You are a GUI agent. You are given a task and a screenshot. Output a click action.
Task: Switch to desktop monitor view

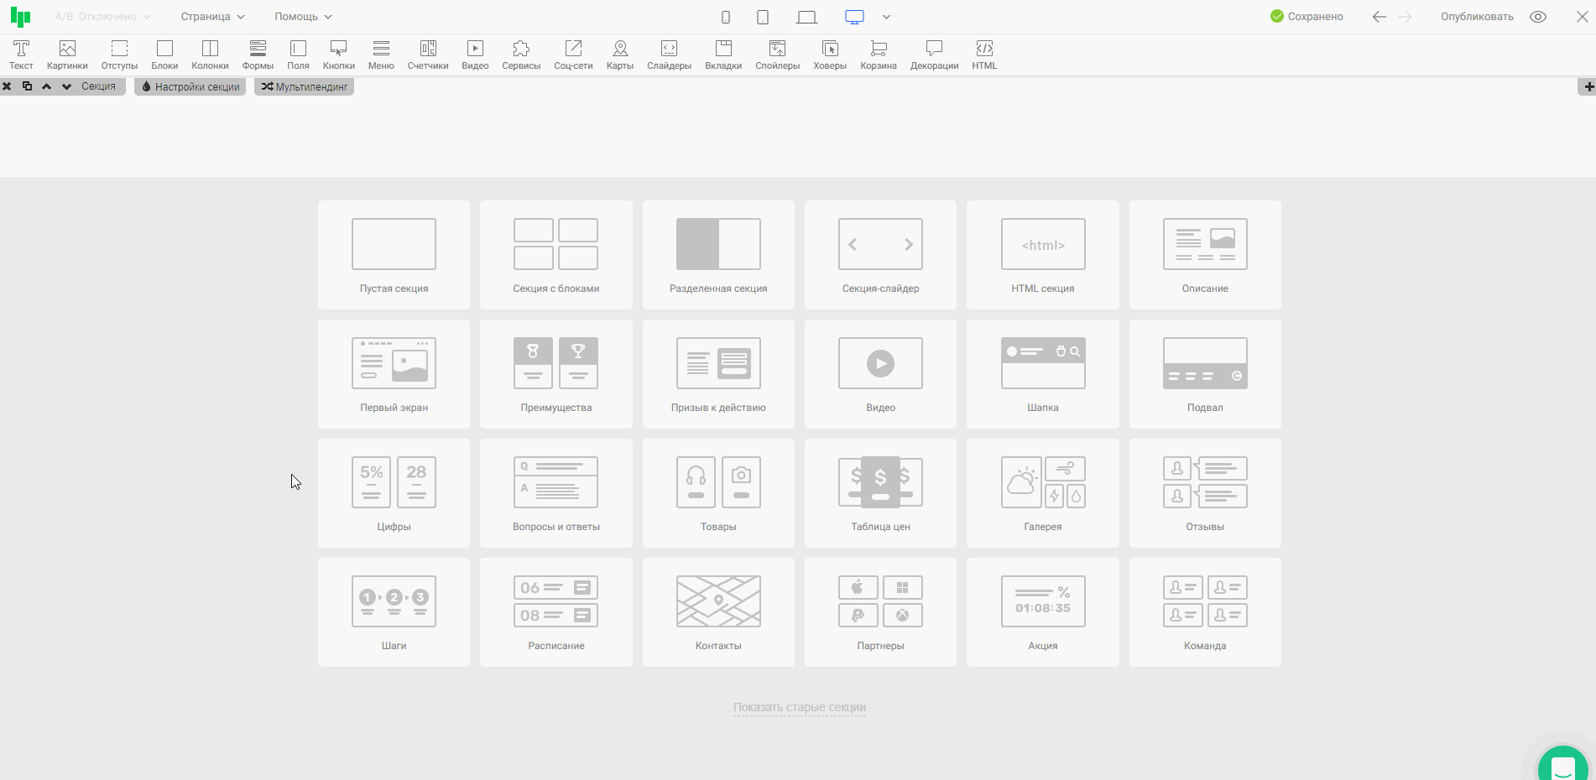(854, 17)
